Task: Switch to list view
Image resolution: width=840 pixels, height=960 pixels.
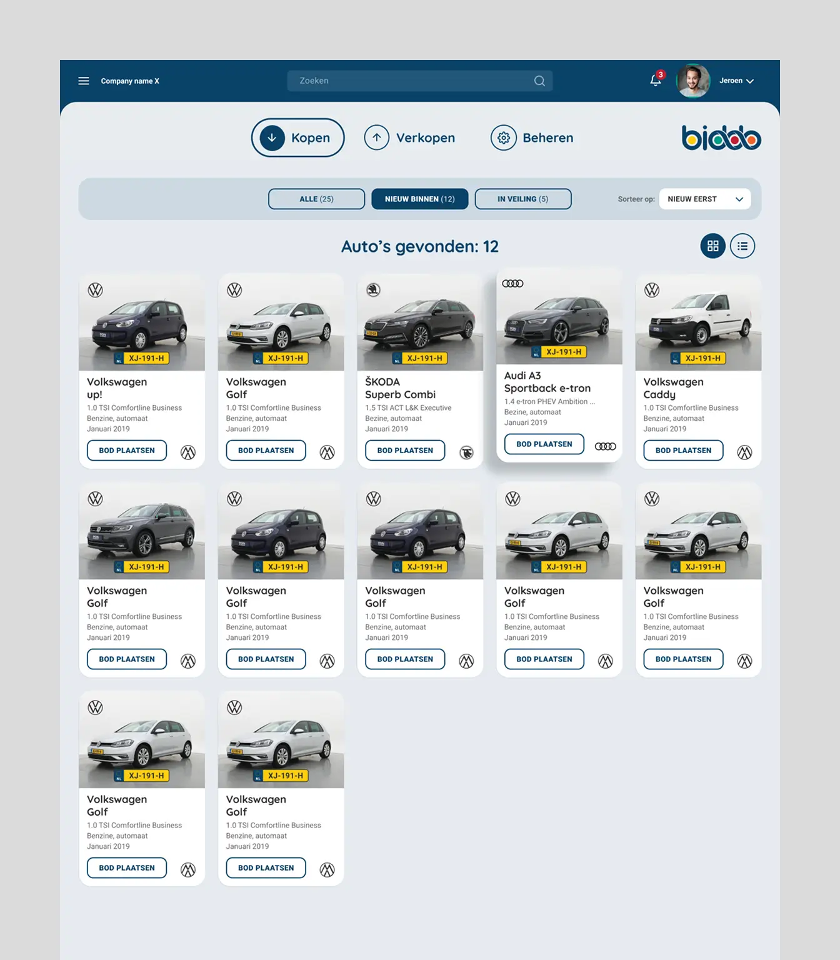Action: [x=742, y=246]
